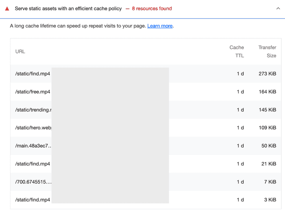
Task: Click the 50 KiB transfer size value
Action: pyautogui.click(x=268, y=146)
